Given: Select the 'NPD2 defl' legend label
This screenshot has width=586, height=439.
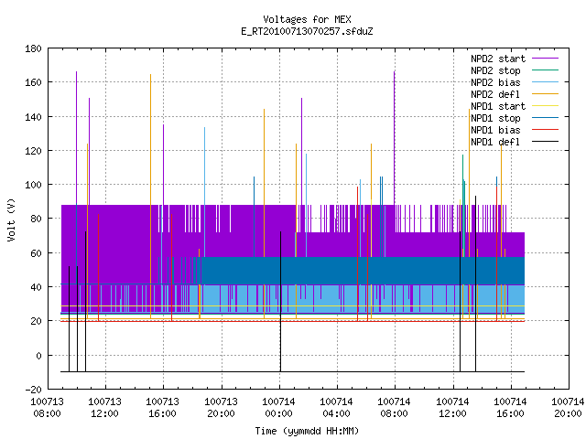Looking at the screenshot, I should [495, 94].
